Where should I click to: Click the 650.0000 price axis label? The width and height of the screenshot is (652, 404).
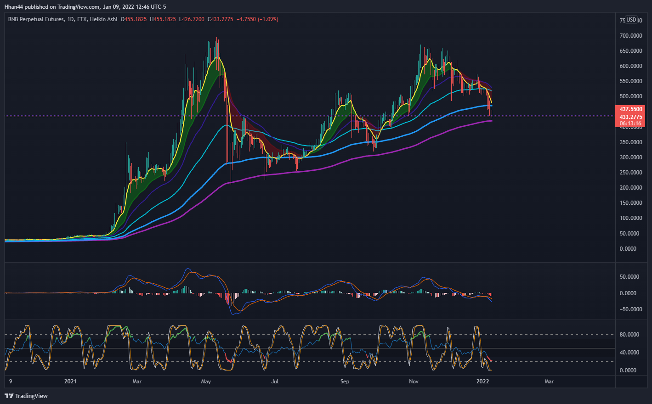[631, 51]
